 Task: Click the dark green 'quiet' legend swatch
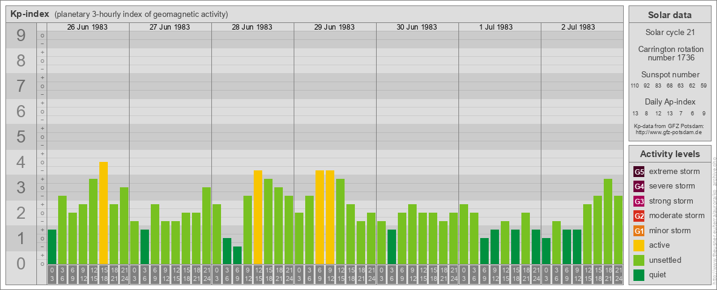(639, 275)
